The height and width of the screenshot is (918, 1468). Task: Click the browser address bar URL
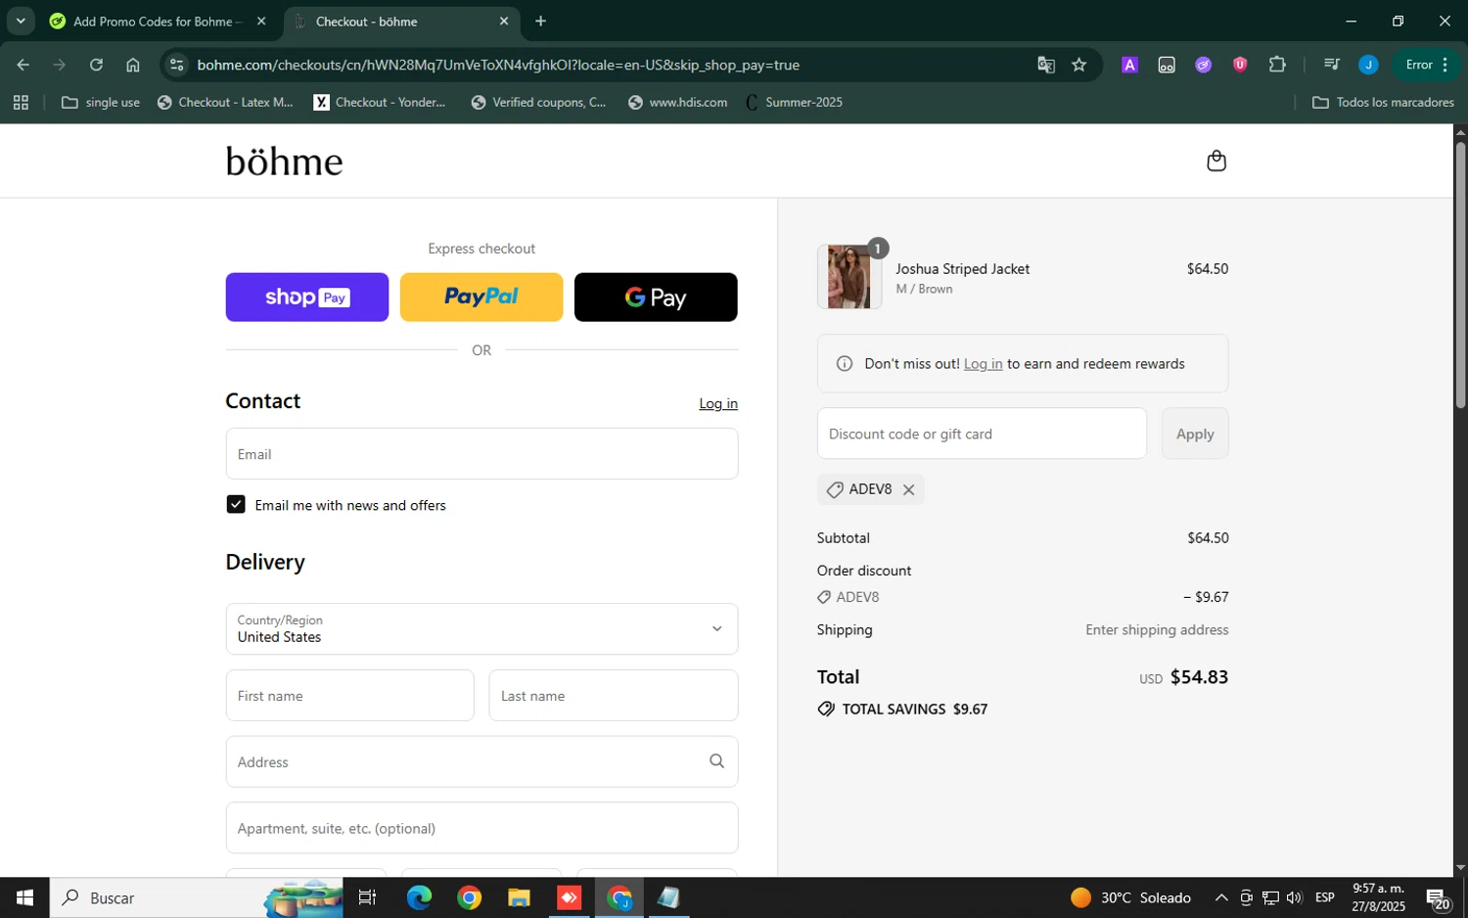[x=498, y=65]
